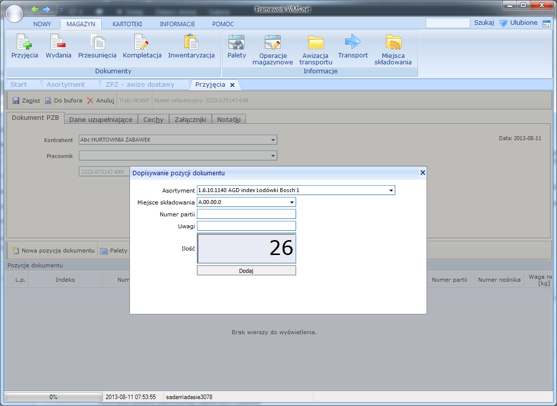
Task: Click the reference field 3223-075147-649 under Pracownik
Action: click(x=104, y=172)
